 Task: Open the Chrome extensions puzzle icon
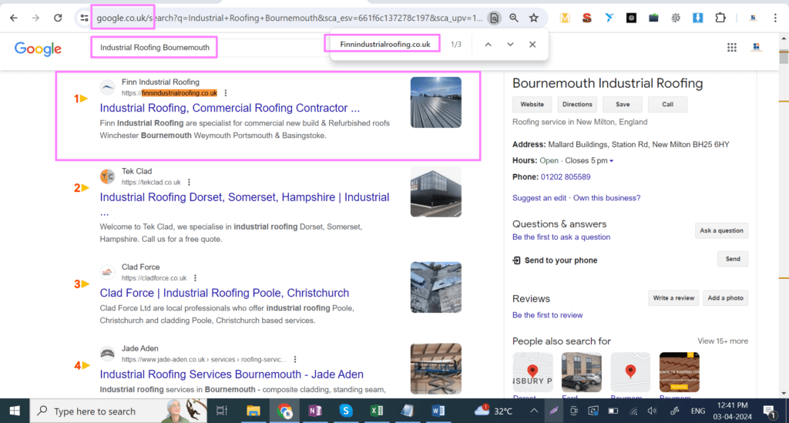click(720, 18)
